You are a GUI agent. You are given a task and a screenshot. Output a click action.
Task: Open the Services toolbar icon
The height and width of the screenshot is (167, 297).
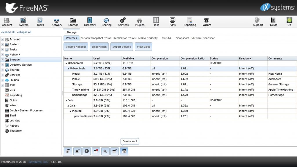point(123,22)
